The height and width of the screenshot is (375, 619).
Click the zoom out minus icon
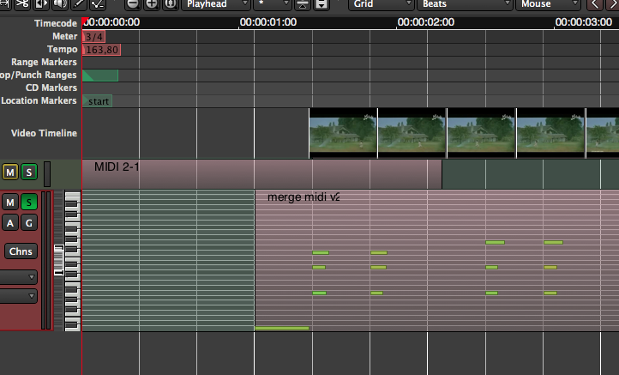click(132, 4)
